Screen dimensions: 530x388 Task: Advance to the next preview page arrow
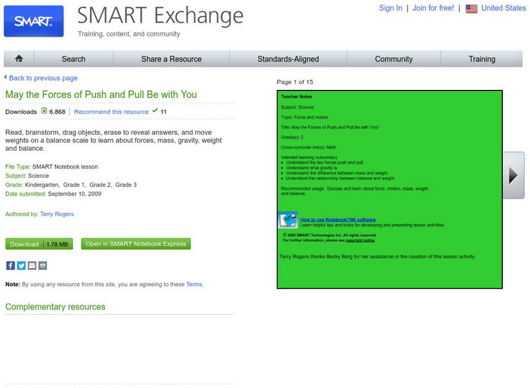pyautogui.click(x=513, y=175)
